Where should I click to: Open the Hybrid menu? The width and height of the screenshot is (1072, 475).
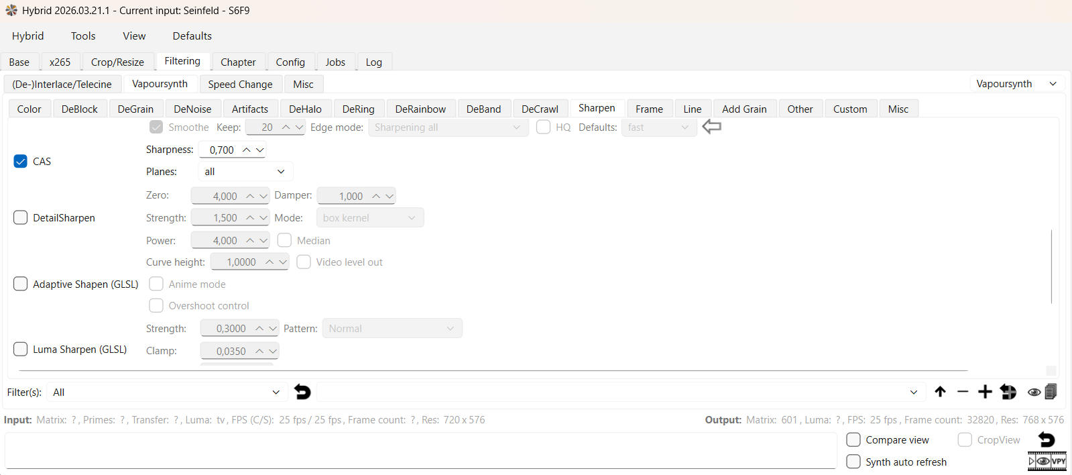[27, 36]
